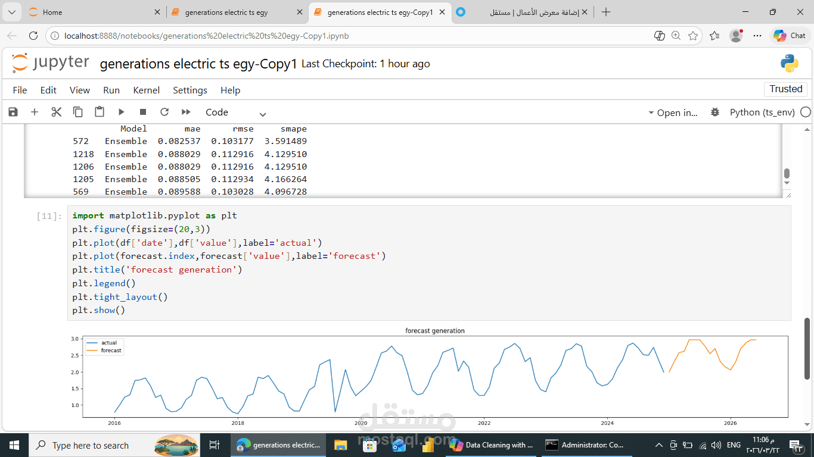Screen dimensions: 814x457
Task: Switch to the Arabic mostaql browser tab
Action: pos(521,12)
